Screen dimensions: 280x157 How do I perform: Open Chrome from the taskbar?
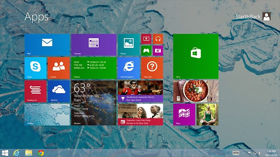click(x=41, y=153)
